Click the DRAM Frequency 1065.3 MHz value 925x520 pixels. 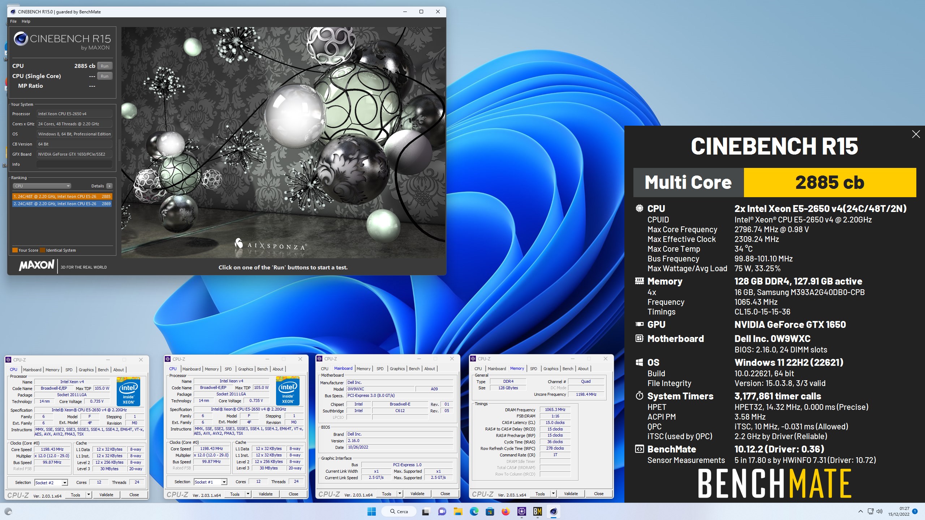coord(555,409)
